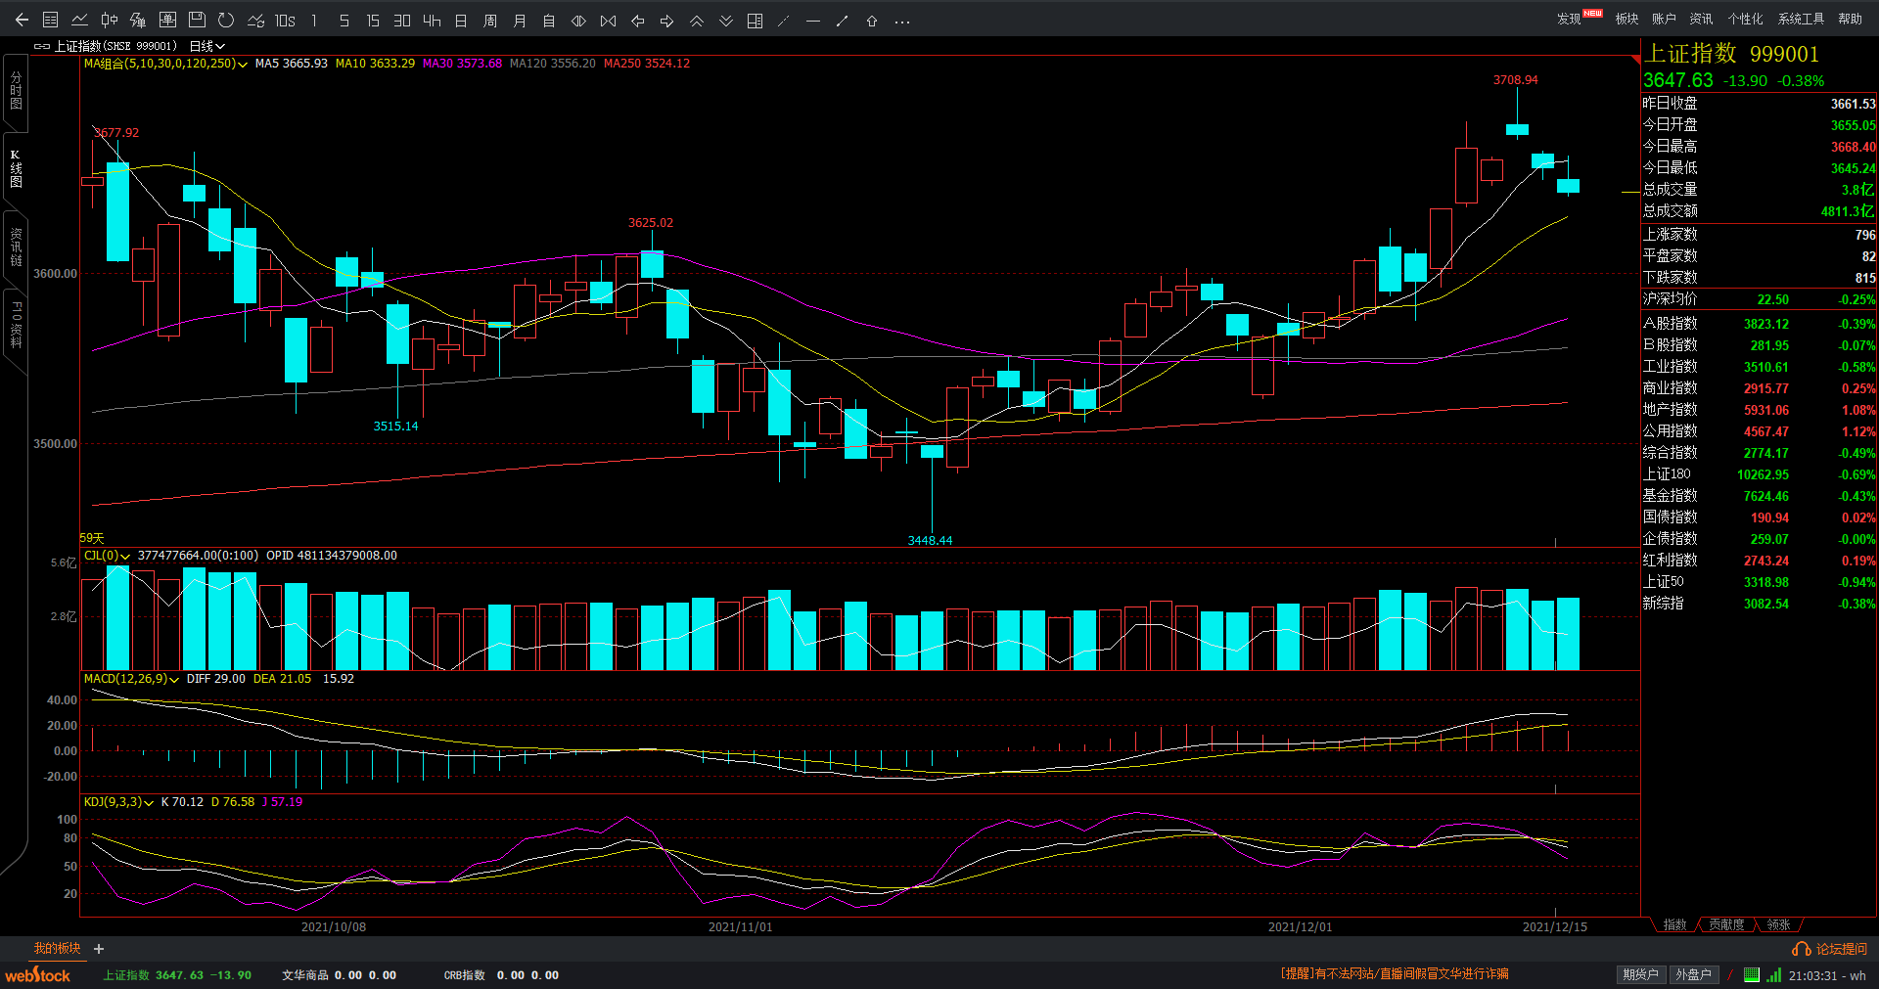The image size is (1879, 989).
Task: Click the save (floppy disk) toolbar icon
Action: pyautogui.click(x=197, y=21)
